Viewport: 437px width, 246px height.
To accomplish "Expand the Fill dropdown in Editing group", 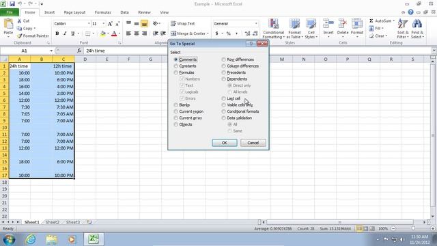I will coord(382,29).
